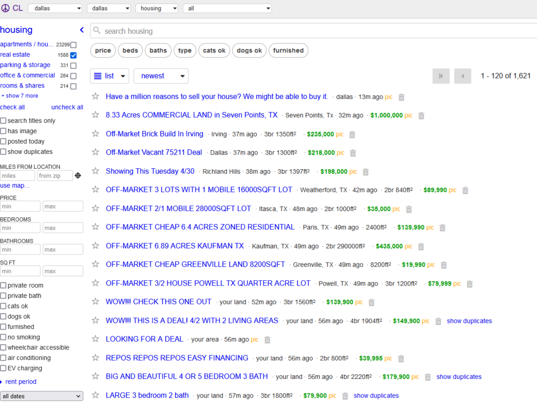Open OFF-MARKET 3/2 HOUSE POWELL TX listing
This screenshot has height=405, width=537.
pyautogui.click(x=208, y=283)
